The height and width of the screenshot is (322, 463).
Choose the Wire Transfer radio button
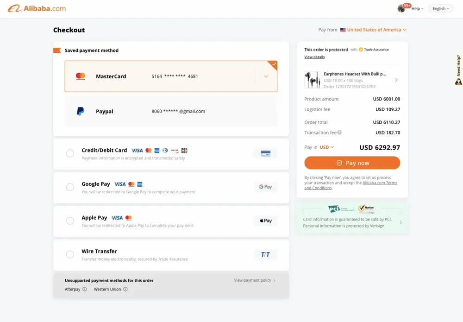[70, 254]
